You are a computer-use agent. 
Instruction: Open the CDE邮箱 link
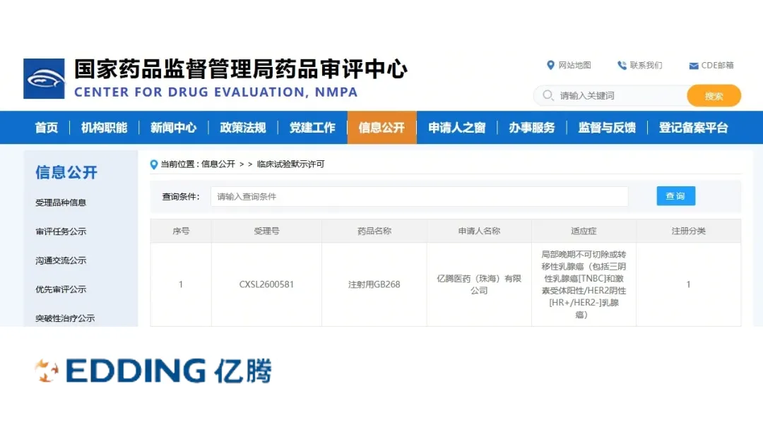[x=717, y=65]
